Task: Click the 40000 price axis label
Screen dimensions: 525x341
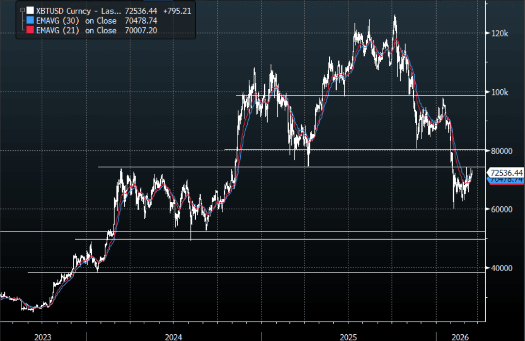Action: pos(501,268)
